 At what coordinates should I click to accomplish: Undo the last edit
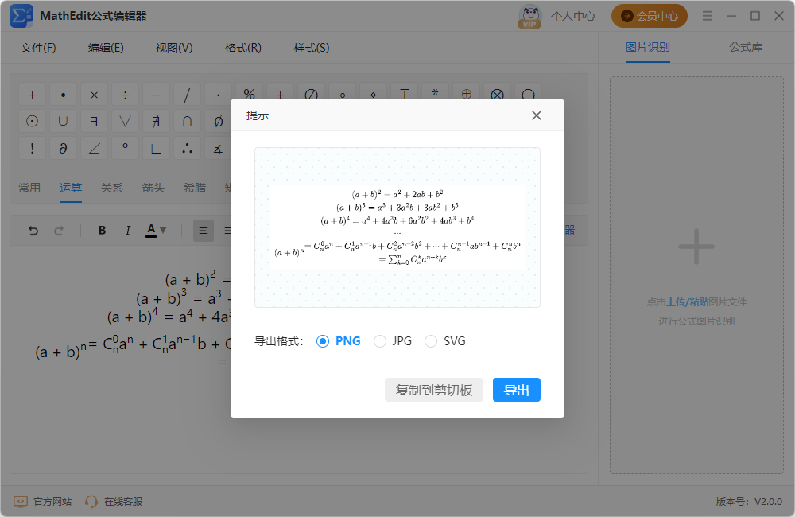(33, 231)
